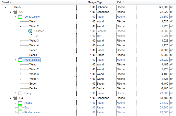The image size is (176, 116).
Task: Click the Kinderzimmer room icon
Action: click(20, 112)
